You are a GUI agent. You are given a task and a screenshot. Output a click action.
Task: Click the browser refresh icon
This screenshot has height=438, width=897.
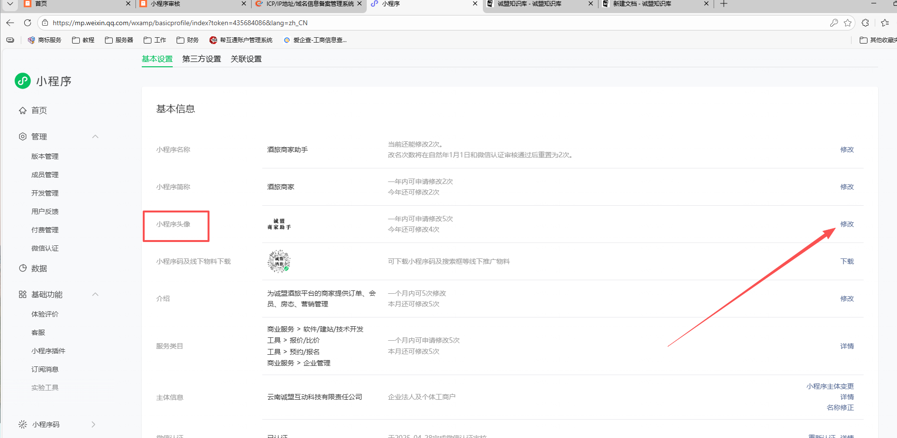[28, 23]
